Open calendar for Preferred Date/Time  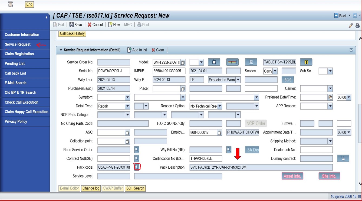click(330, 97)
